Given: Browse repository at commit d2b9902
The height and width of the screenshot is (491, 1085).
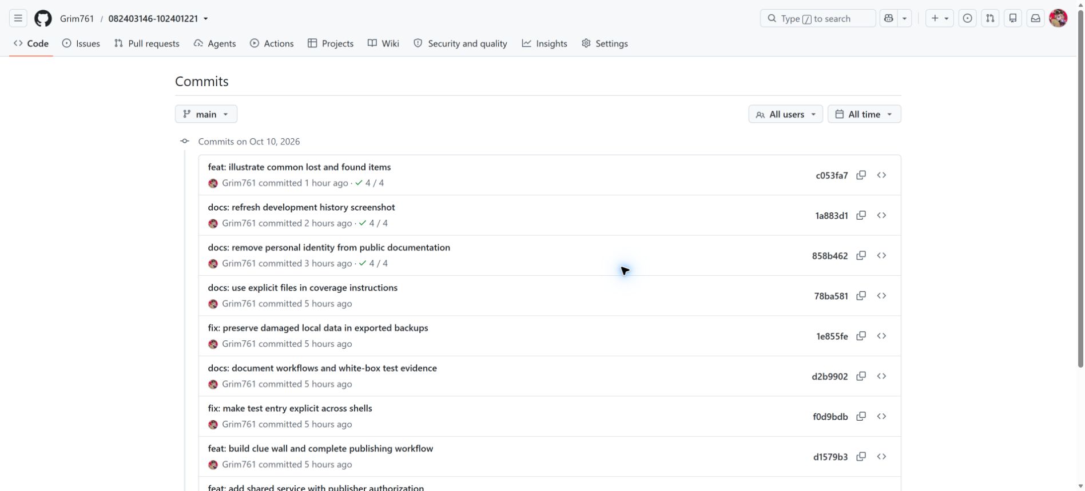Looking at the screenshot, I should (881, 376).
